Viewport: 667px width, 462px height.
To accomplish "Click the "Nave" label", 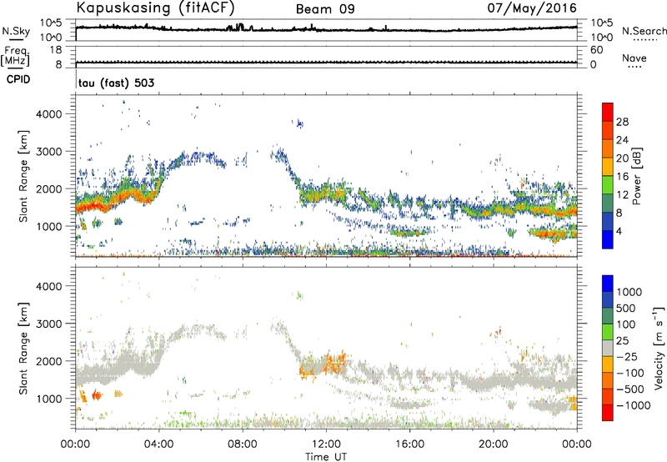I will 634,58.
